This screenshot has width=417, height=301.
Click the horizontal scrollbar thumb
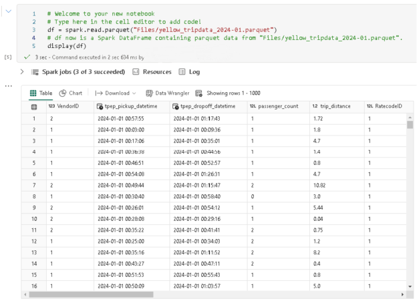(91, 294)
